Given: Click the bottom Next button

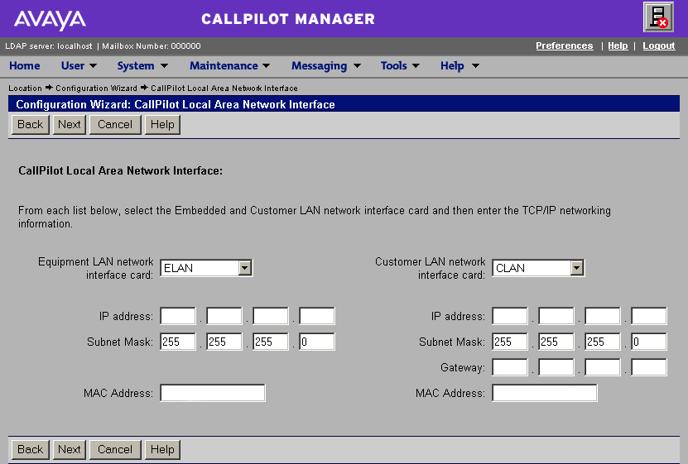Looking at the screenshot, I should tap(70, 450).
